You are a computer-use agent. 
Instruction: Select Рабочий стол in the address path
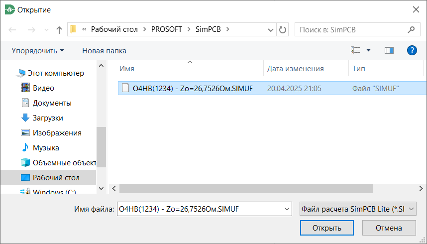click(114, 29)
